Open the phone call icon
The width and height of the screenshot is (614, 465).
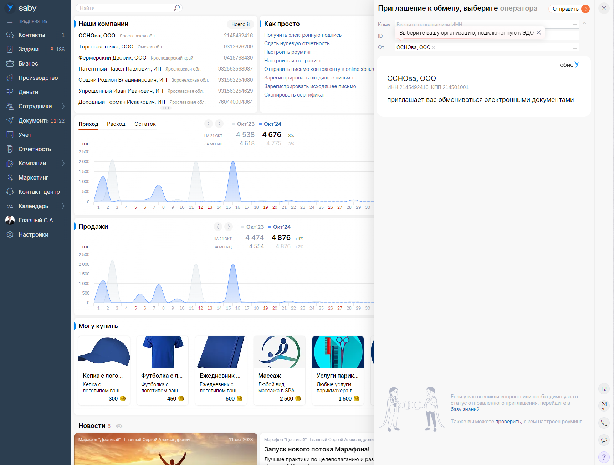[604, 423]
